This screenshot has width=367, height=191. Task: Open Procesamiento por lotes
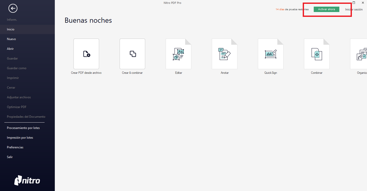click(23, 128)
